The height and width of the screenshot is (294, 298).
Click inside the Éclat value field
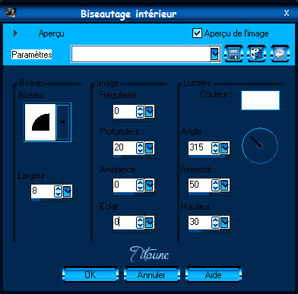coord(125,223)
